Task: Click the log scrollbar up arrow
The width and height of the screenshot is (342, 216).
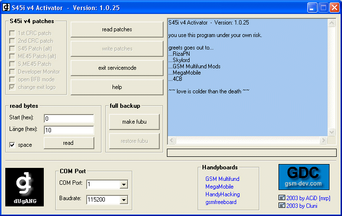Action: click(x=331, y=23)
